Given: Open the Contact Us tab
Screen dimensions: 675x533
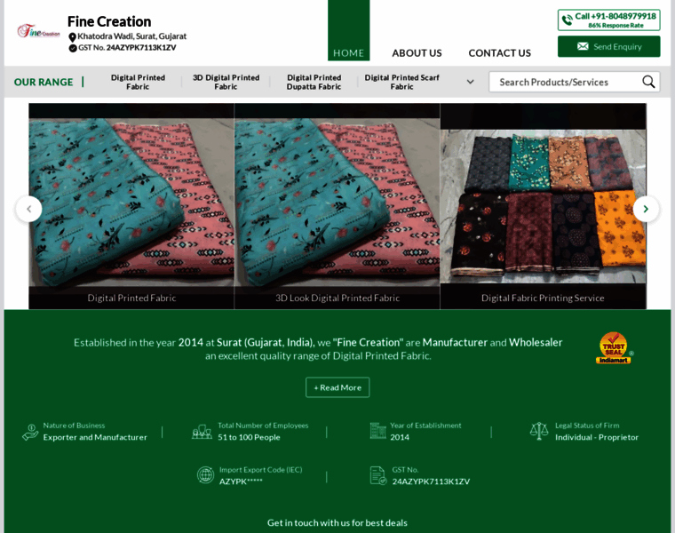Looking at the screenshot, I should (x=499, y=53).
